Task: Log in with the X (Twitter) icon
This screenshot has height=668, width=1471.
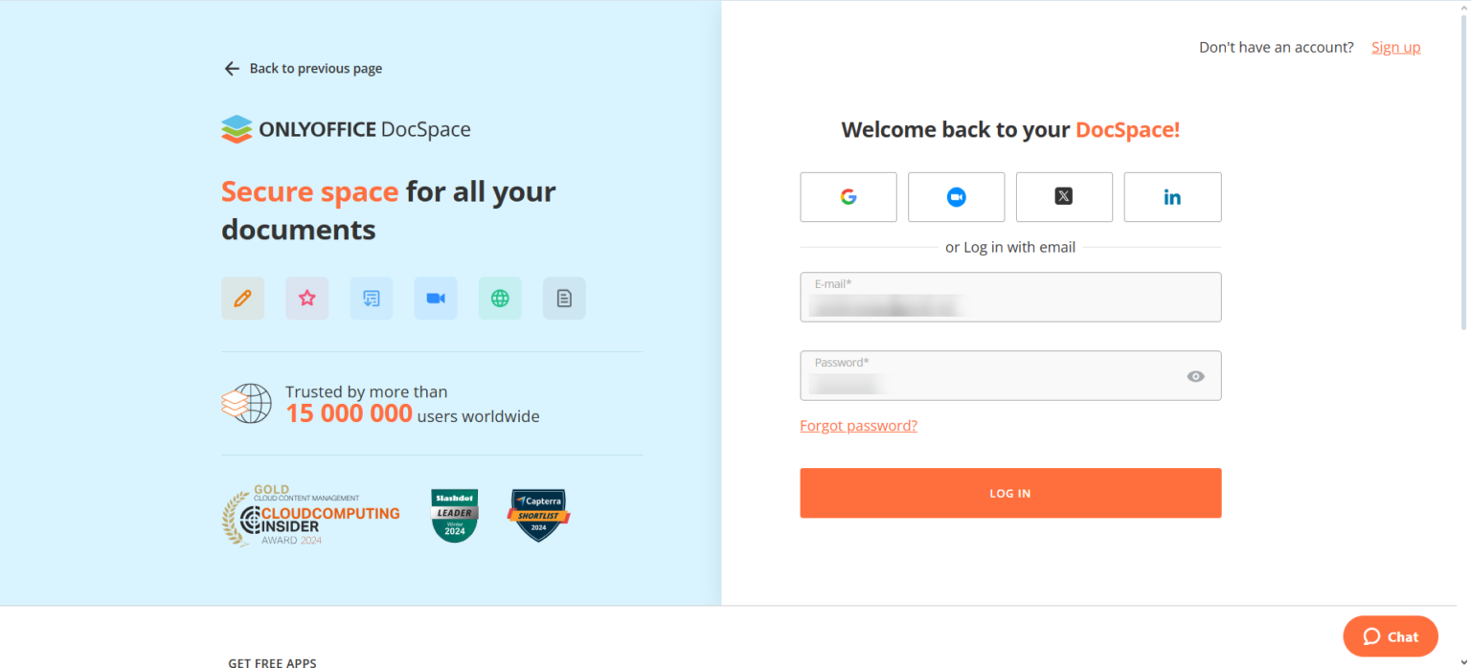Action: pos(1064,196)
